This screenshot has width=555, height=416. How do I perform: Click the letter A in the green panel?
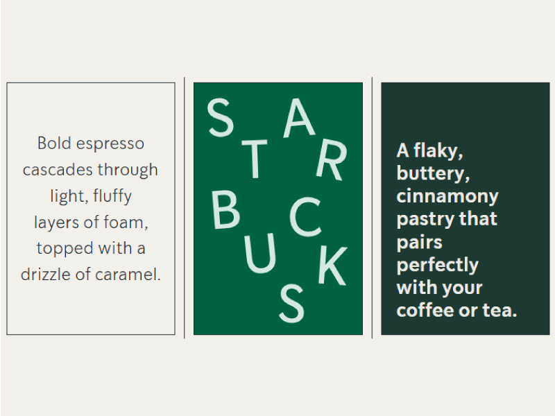299,118
